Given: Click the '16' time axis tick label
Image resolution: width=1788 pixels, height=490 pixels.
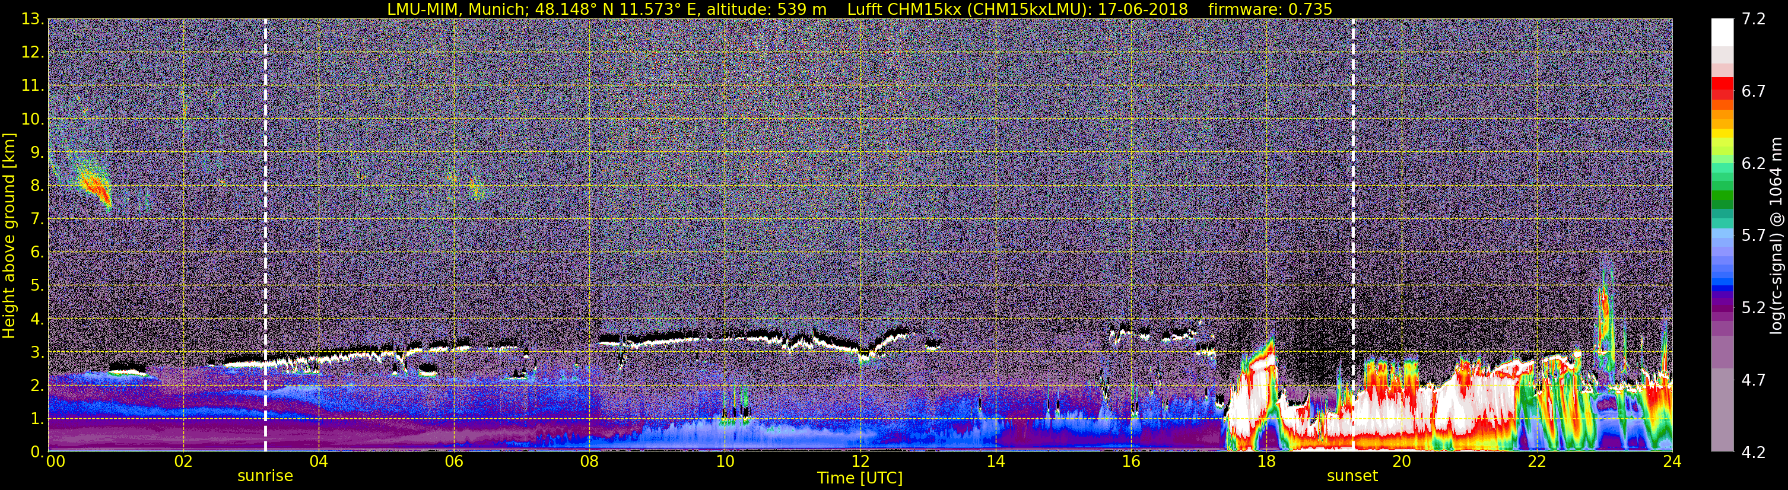Looking at the screenshot, I should pos(1130,462).
